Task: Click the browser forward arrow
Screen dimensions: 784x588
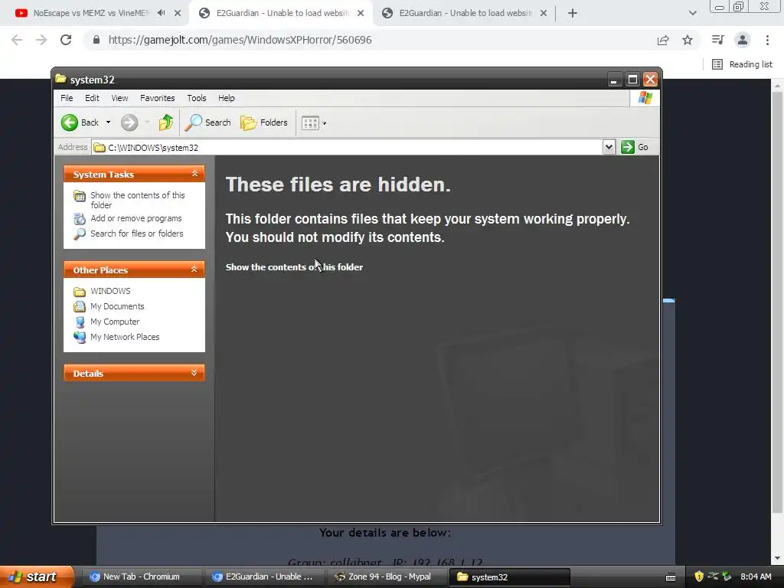Action: point(41,40)
